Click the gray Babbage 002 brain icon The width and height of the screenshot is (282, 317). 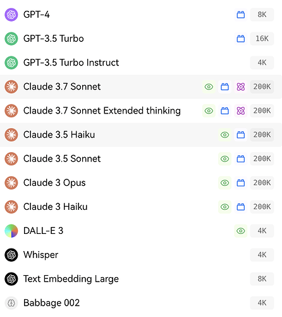pos(11,303)
